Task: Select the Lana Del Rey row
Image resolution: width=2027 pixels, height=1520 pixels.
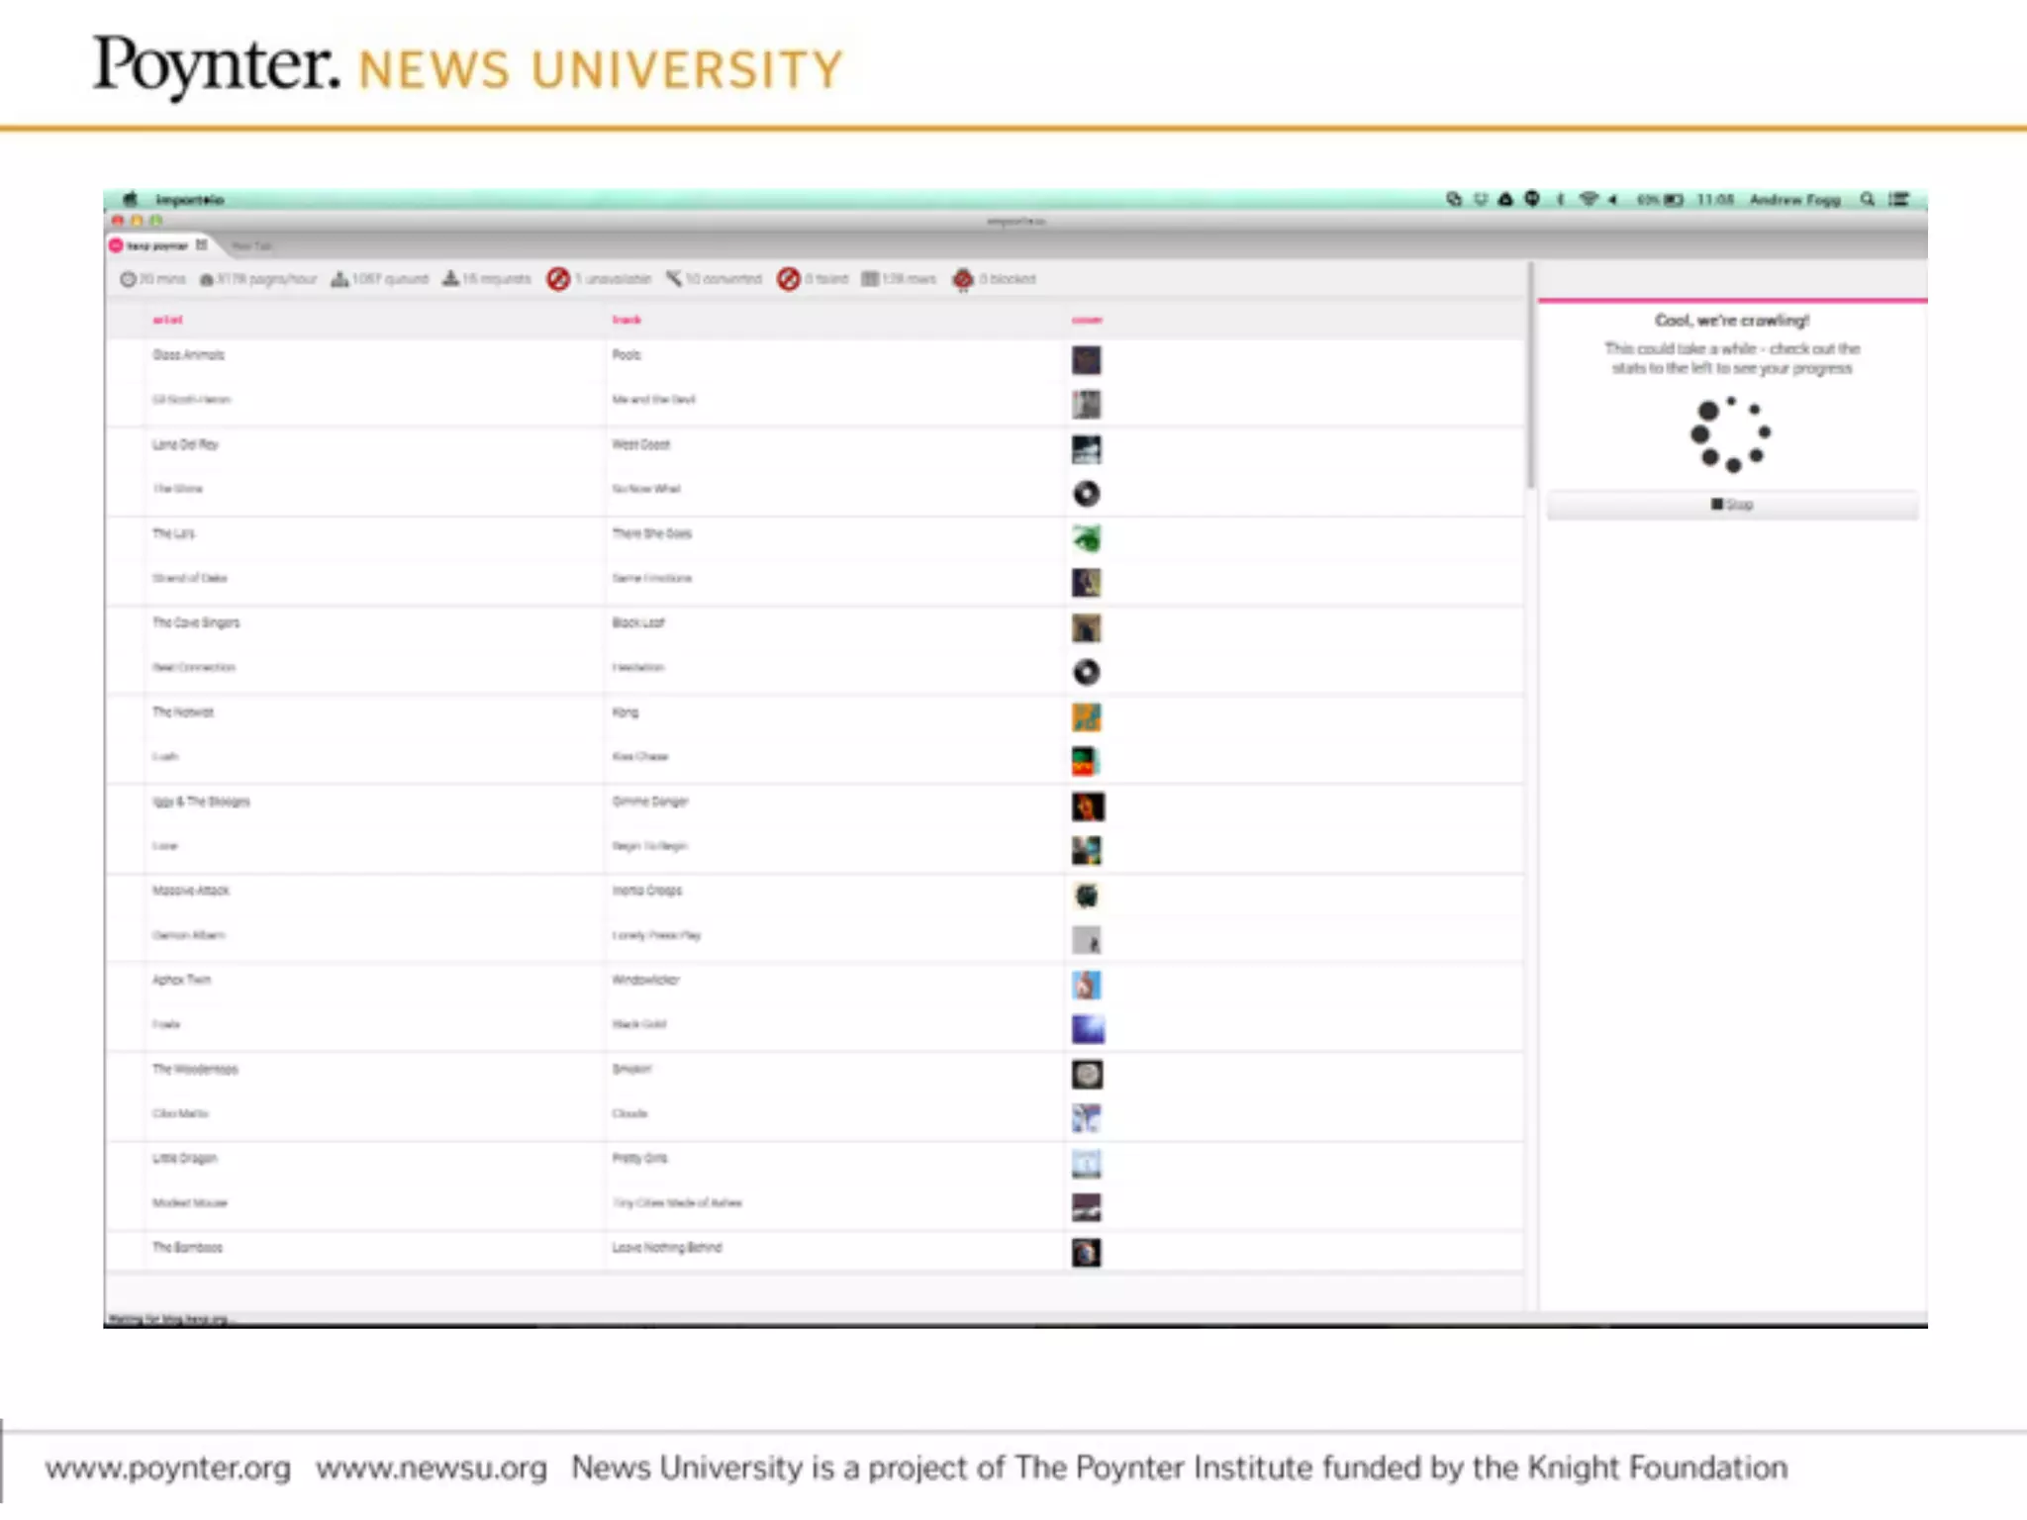Action: (x=186, y=444)
